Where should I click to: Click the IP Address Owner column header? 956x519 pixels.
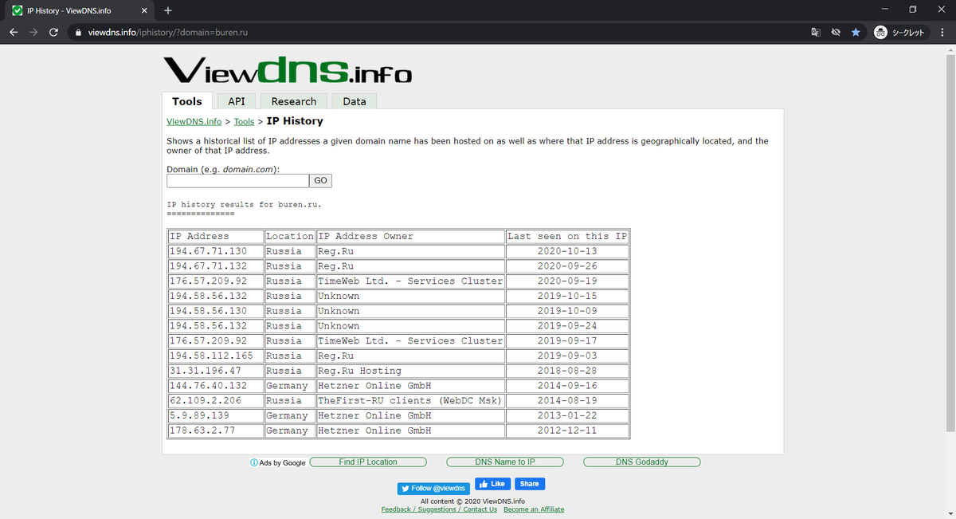(410, 236)
